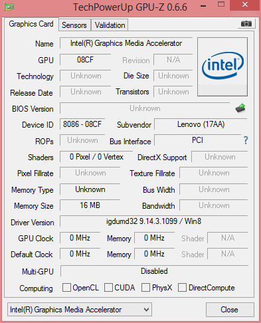The height and width of the screenshot is (323, 261).
Task: Minimize the GPU-Z window
Action: [x=203, y=6]
